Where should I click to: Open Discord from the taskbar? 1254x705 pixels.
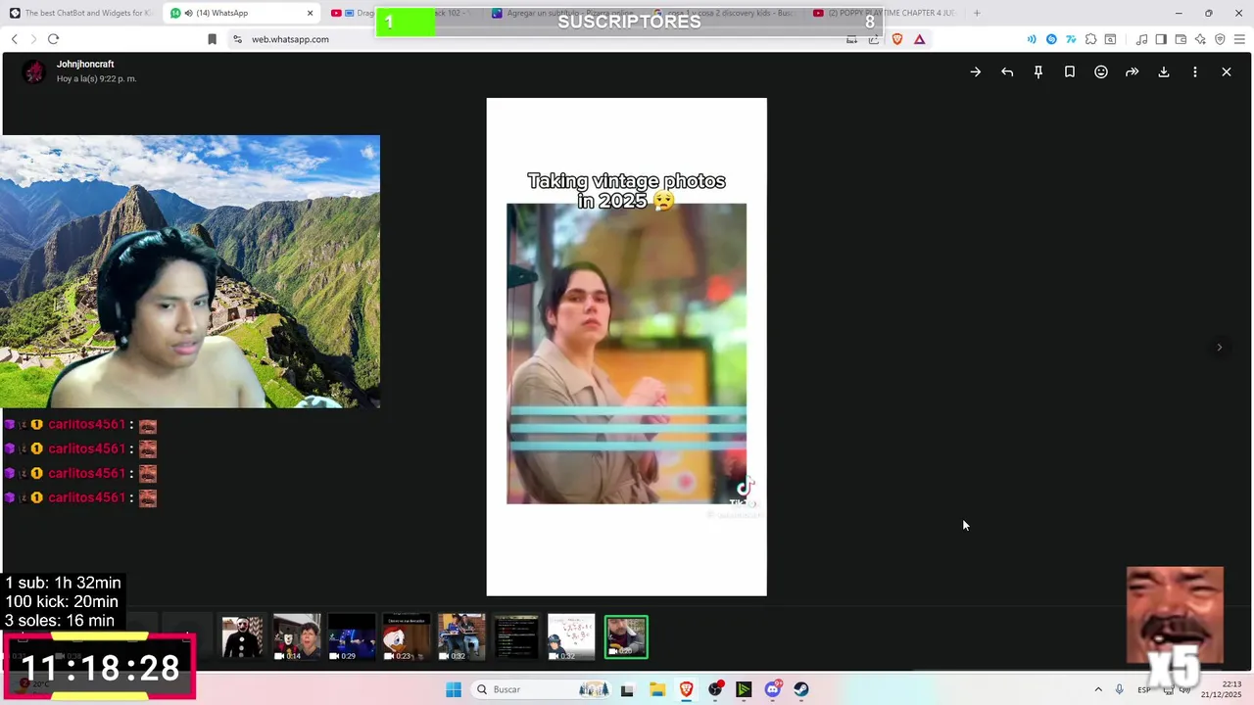tap(772, 689)
